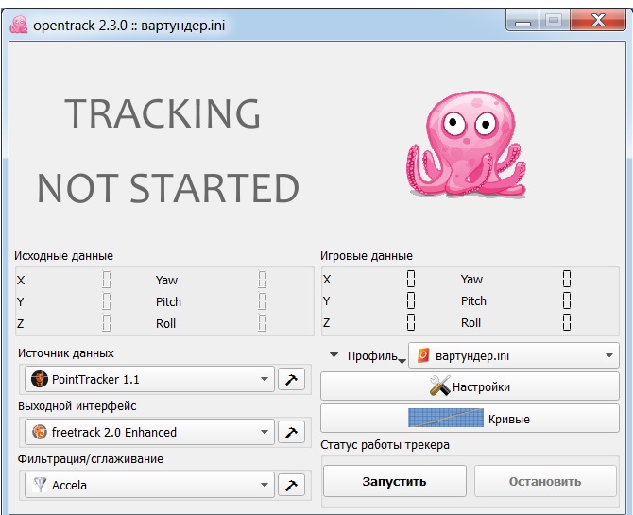Click the PointTracker 1.1 face icon
Image resolution: width=633 pixels, height=515 pixels.
(39, 379)
